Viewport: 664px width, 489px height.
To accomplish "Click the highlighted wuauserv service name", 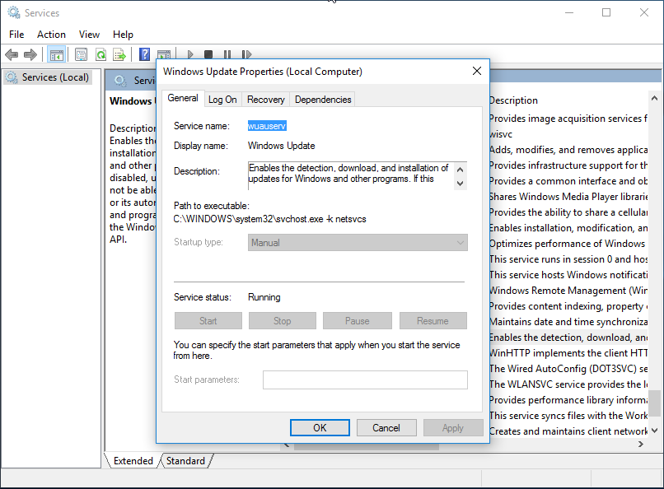I will click(267, 126).
